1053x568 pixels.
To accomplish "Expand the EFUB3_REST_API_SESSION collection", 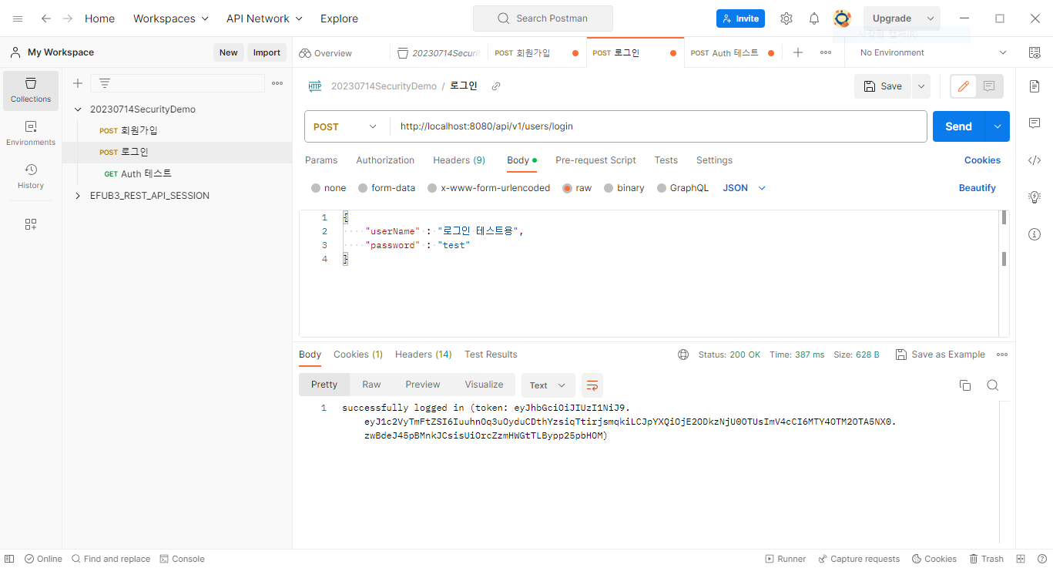I will coord(78,196).
